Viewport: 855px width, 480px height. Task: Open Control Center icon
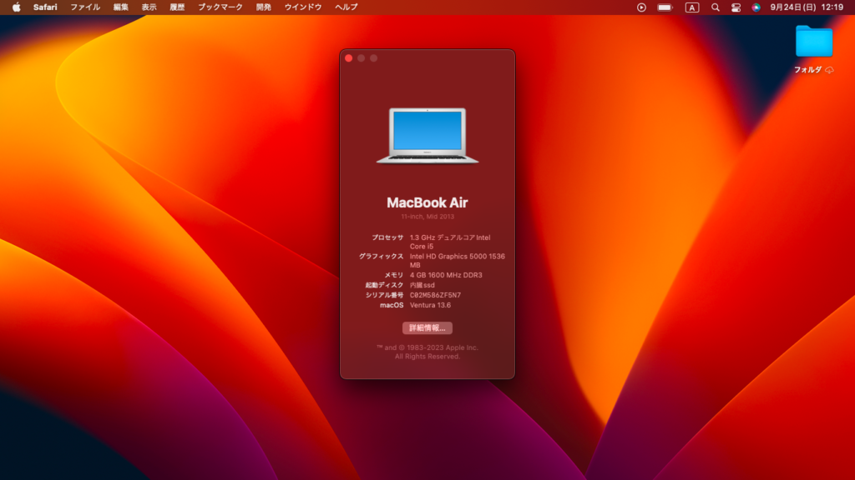[736, 7]
